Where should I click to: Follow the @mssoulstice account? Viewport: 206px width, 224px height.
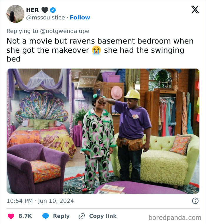click(80, 18)
